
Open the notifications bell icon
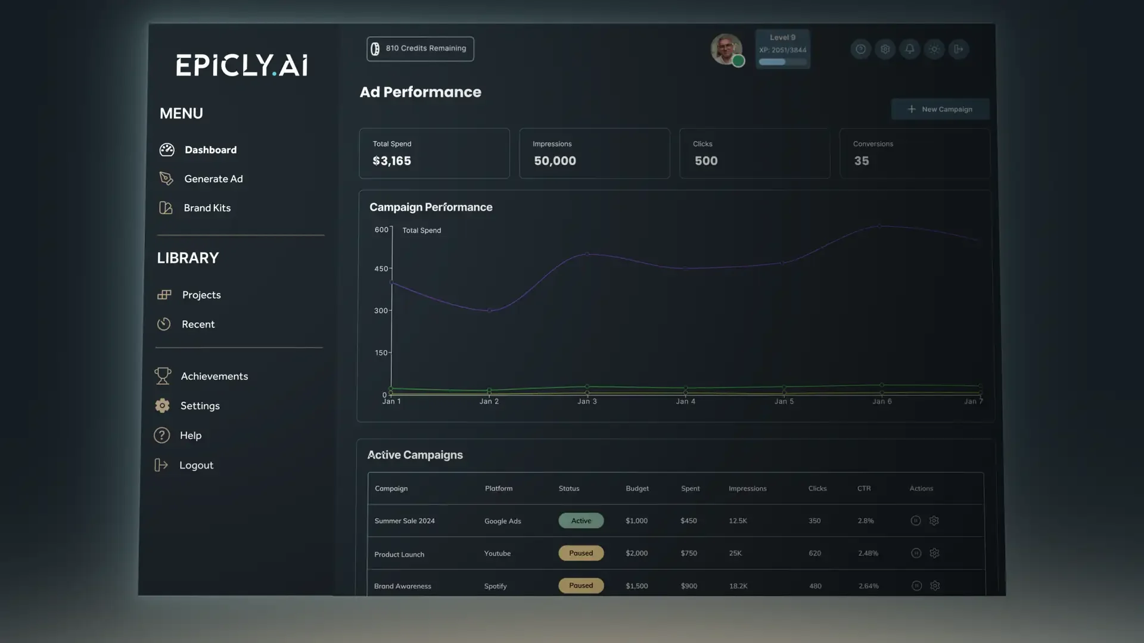click(910, 49)
